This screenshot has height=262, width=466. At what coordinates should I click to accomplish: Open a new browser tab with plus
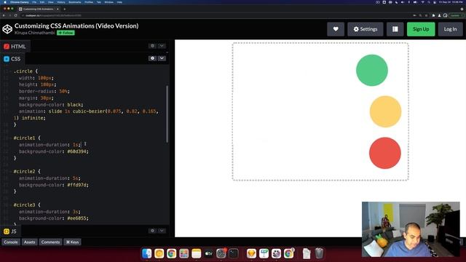[x=65, y=9]
